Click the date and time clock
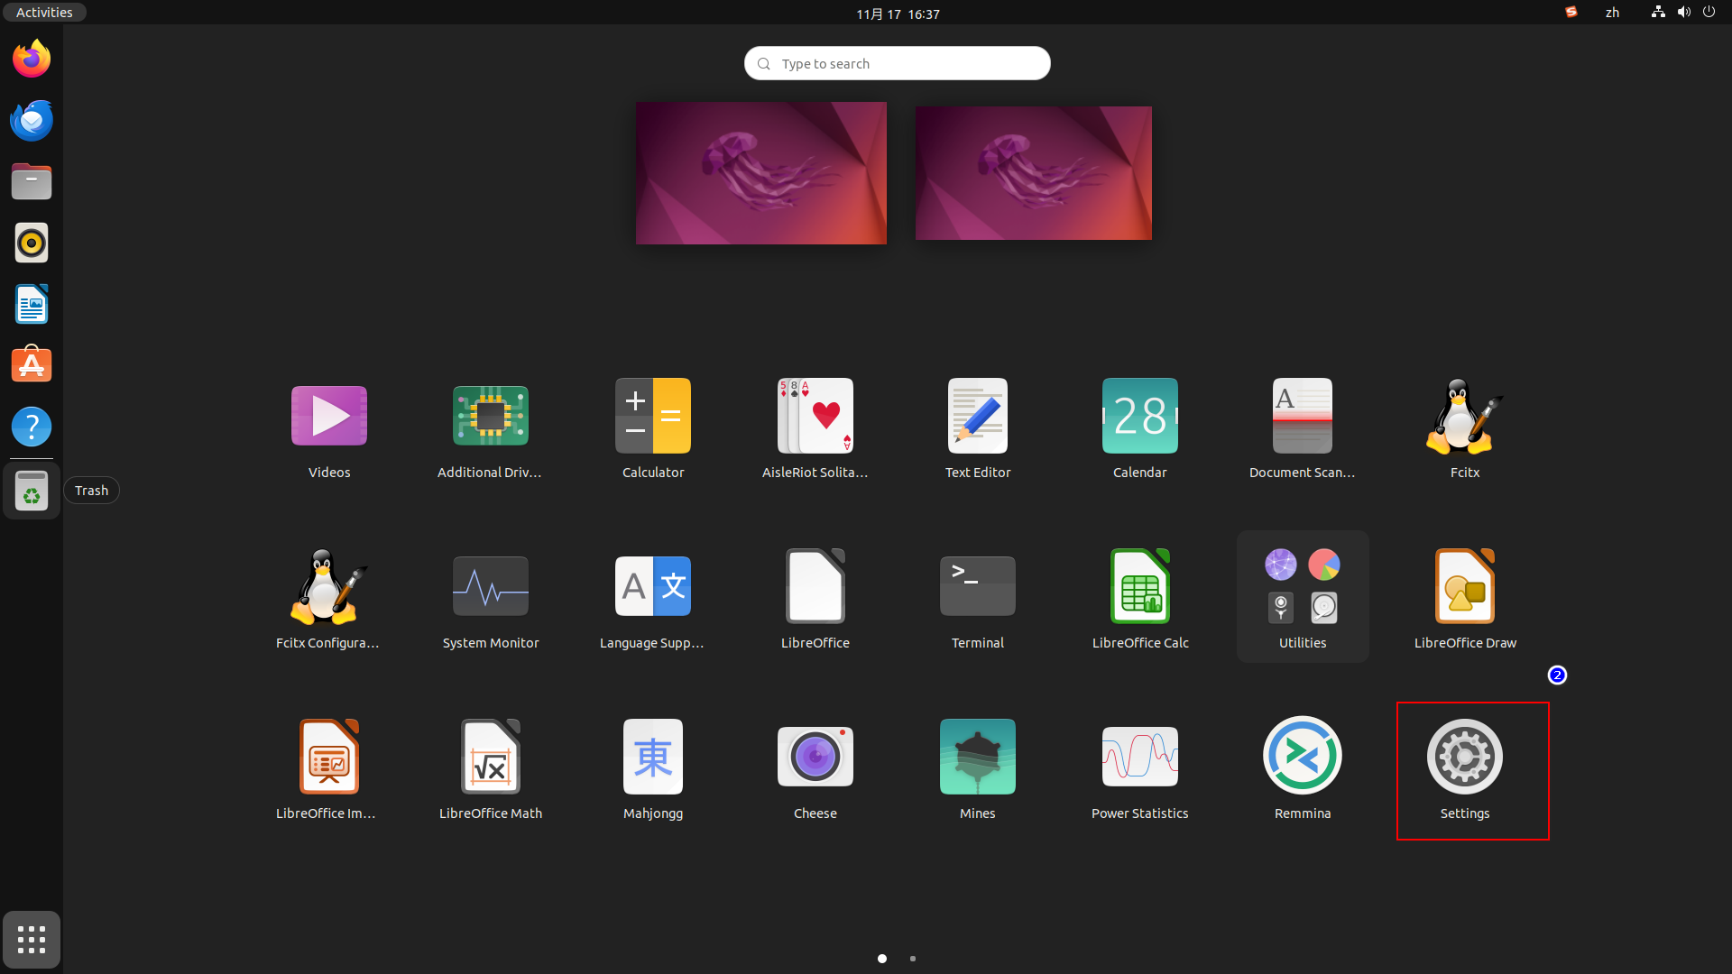 (898, 14)
